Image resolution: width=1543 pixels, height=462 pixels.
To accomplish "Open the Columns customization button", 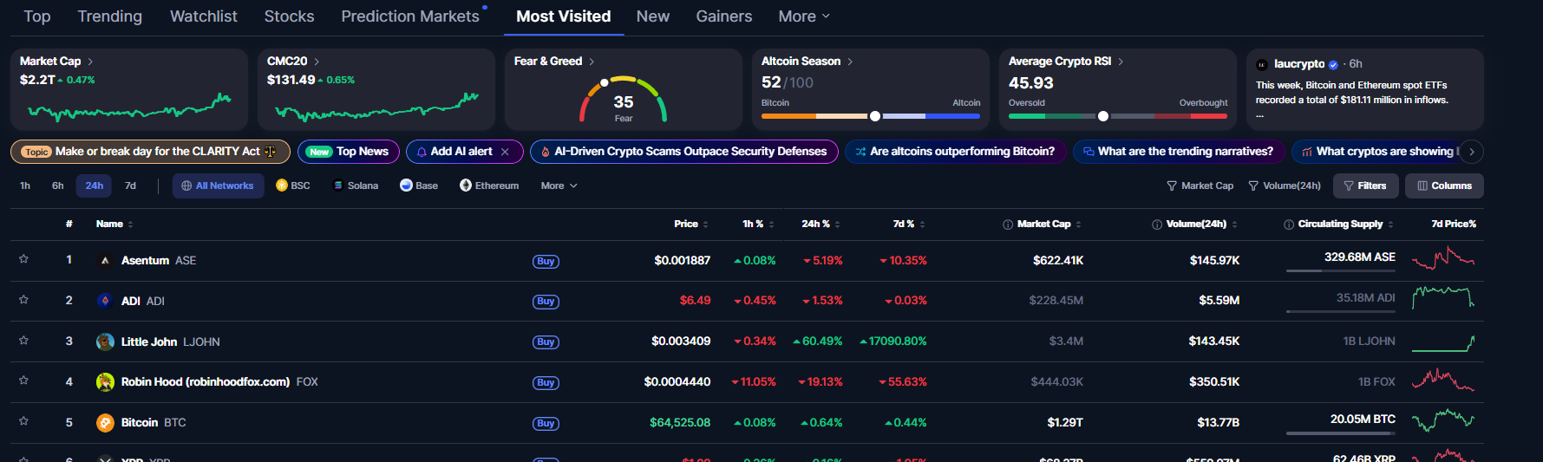I will pyautogui.click(x=1444, y=185).
